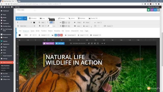Click the Background sub-tab
Image resolution: width=163 pixels, height=92 pixels.
point(26,31)
